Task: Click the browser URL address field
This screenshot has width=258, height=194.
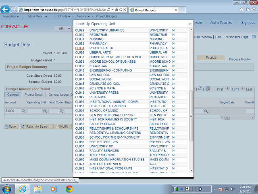Action: click(x=65, y=10)
